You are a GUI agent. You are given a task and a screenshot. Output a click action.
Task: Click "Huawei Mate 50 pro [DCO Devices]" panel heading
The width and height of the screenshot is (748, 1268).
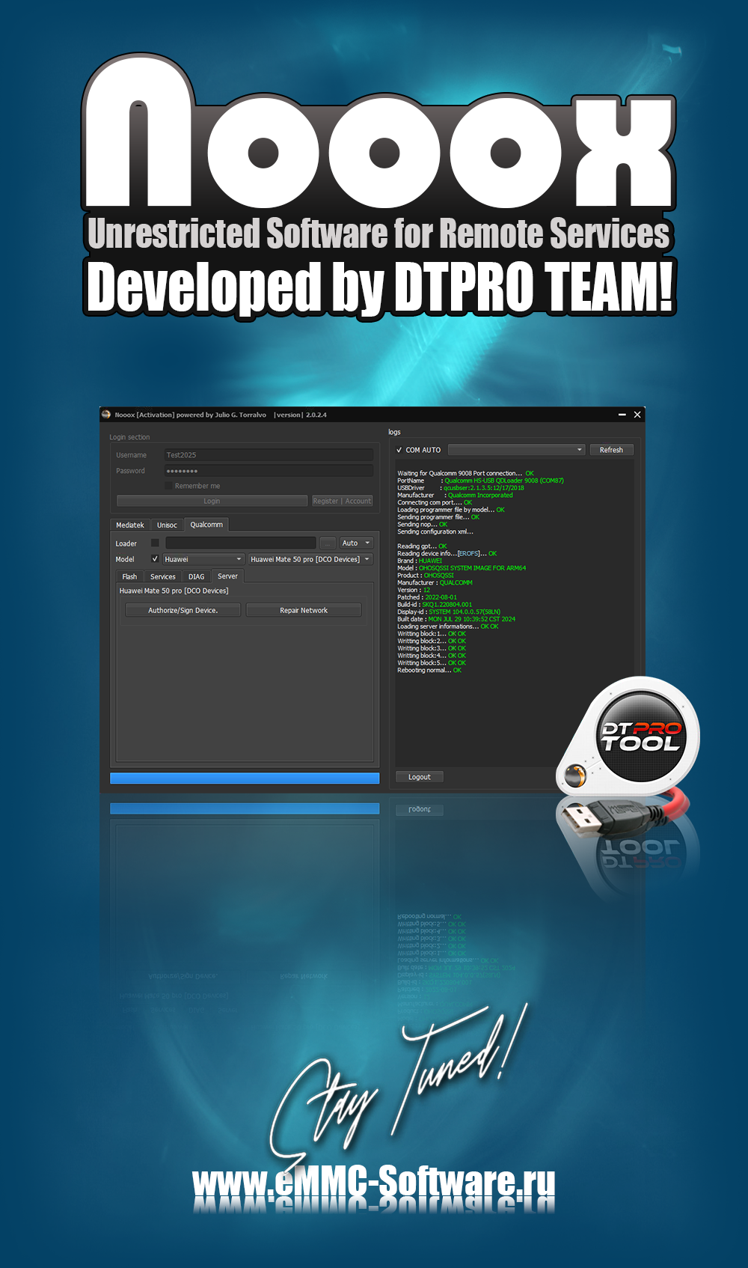point(174,591)
